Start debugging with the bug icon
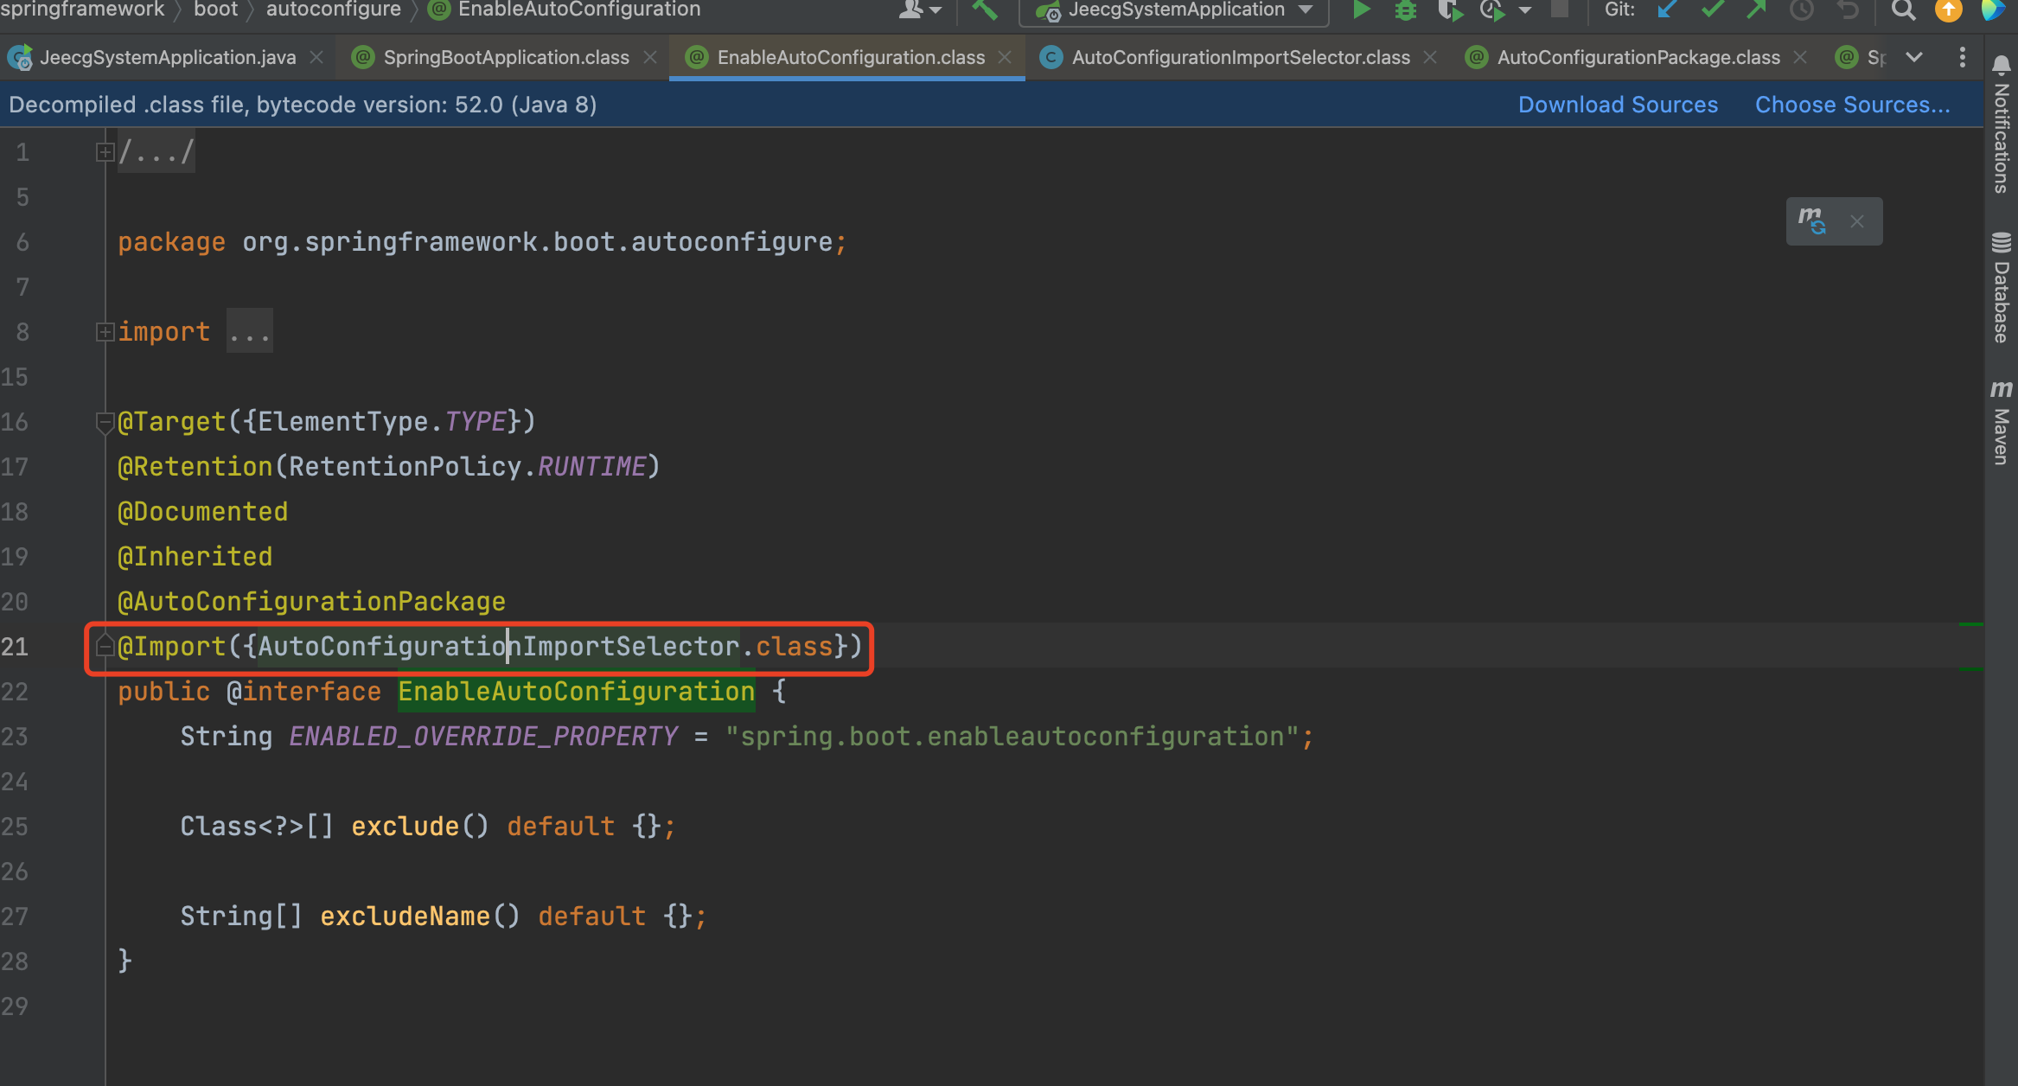 pos(1406,10)
